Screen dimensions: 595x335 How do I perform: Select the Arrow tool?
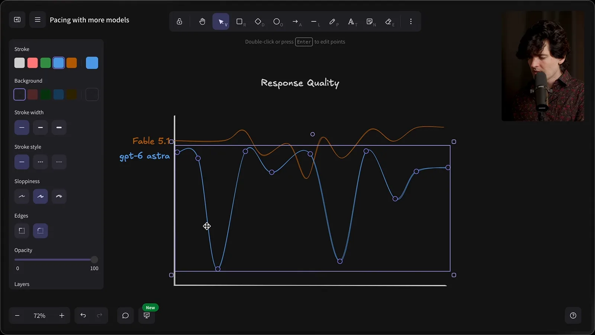click(x=296, y=22)
